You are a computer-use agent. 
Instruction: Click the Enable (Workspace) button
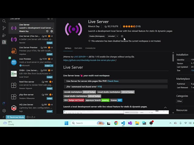[97, 36]
